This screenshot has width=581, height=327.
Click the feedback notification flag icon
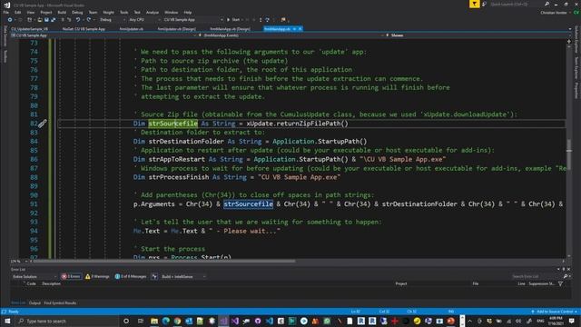coord(484,4)
